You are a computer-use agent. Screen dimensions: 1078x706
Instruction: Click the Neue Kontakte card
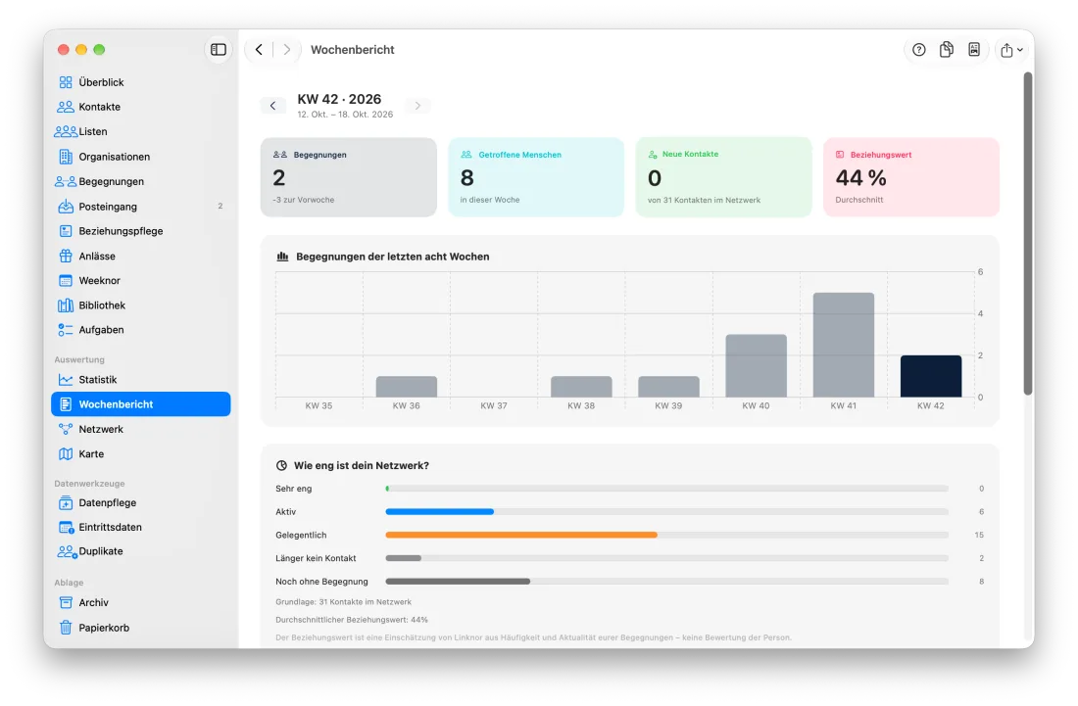[x=724, y=177]
